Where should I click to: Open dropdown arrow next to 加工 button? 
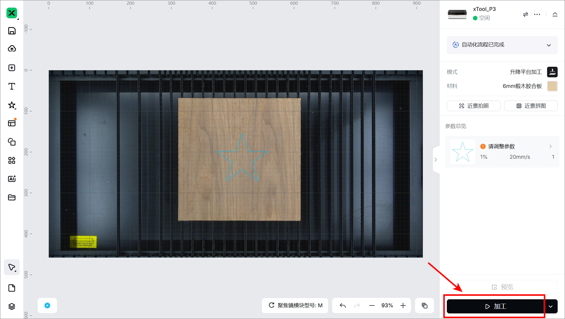click(x=551, y=306)
